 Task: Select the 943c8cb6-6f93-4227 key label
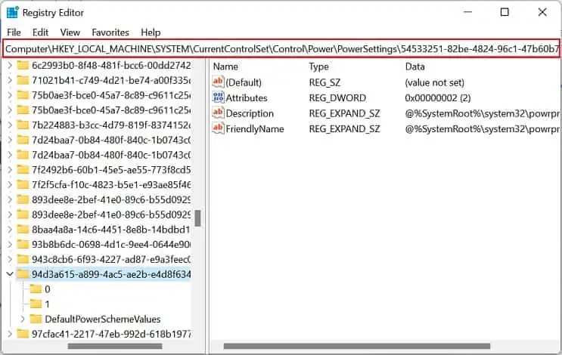[x=111, y=259]
